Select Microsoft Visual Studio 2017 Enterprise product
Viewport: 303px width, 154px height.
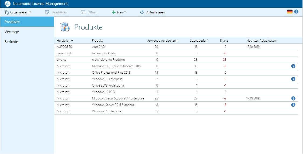point(118,98)
